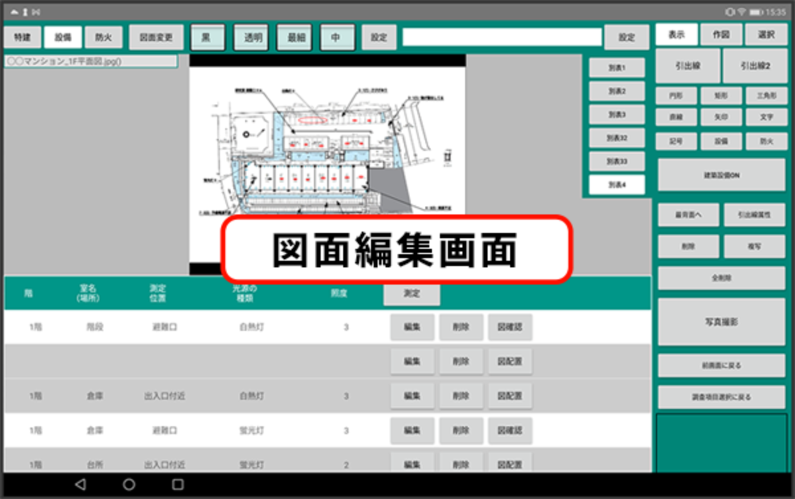Click the 台所 room name cell
The image size is (795, 499).
(95, 465)
